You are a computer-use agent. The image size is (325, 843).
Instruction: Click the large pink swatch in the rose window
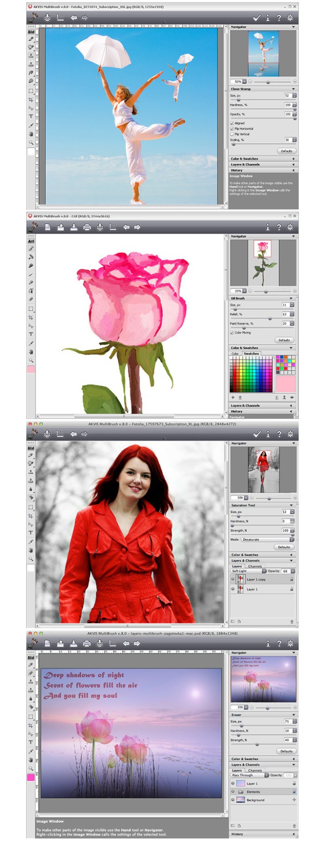[286, 384]
